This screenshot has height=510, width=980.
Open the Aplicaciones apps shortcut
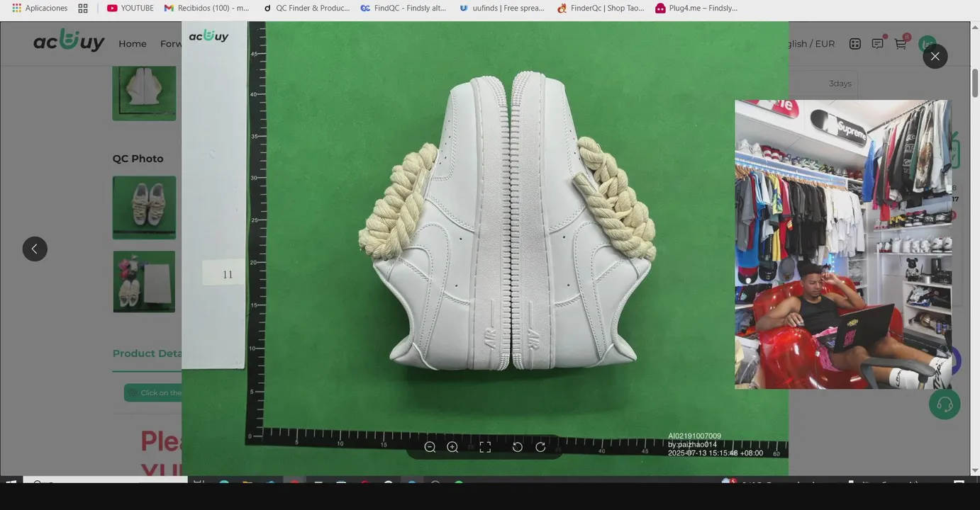(40, 8)
